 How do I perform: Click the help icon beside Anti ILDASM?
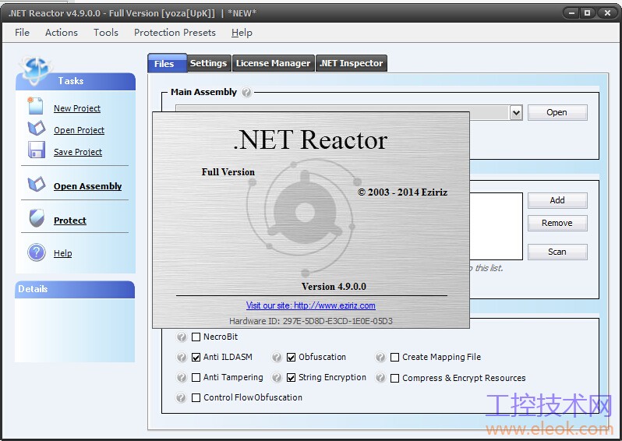click(182, 358)
